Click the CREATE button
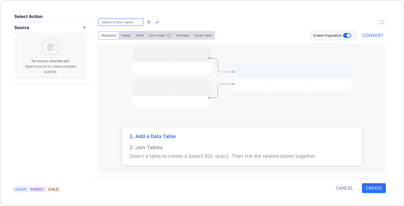This screenshot has width=404, height=206. point(374,188)
